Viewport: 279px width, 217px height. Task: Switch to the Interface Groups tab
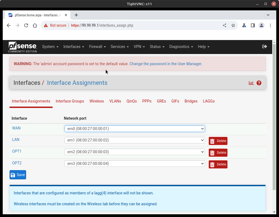70,101
